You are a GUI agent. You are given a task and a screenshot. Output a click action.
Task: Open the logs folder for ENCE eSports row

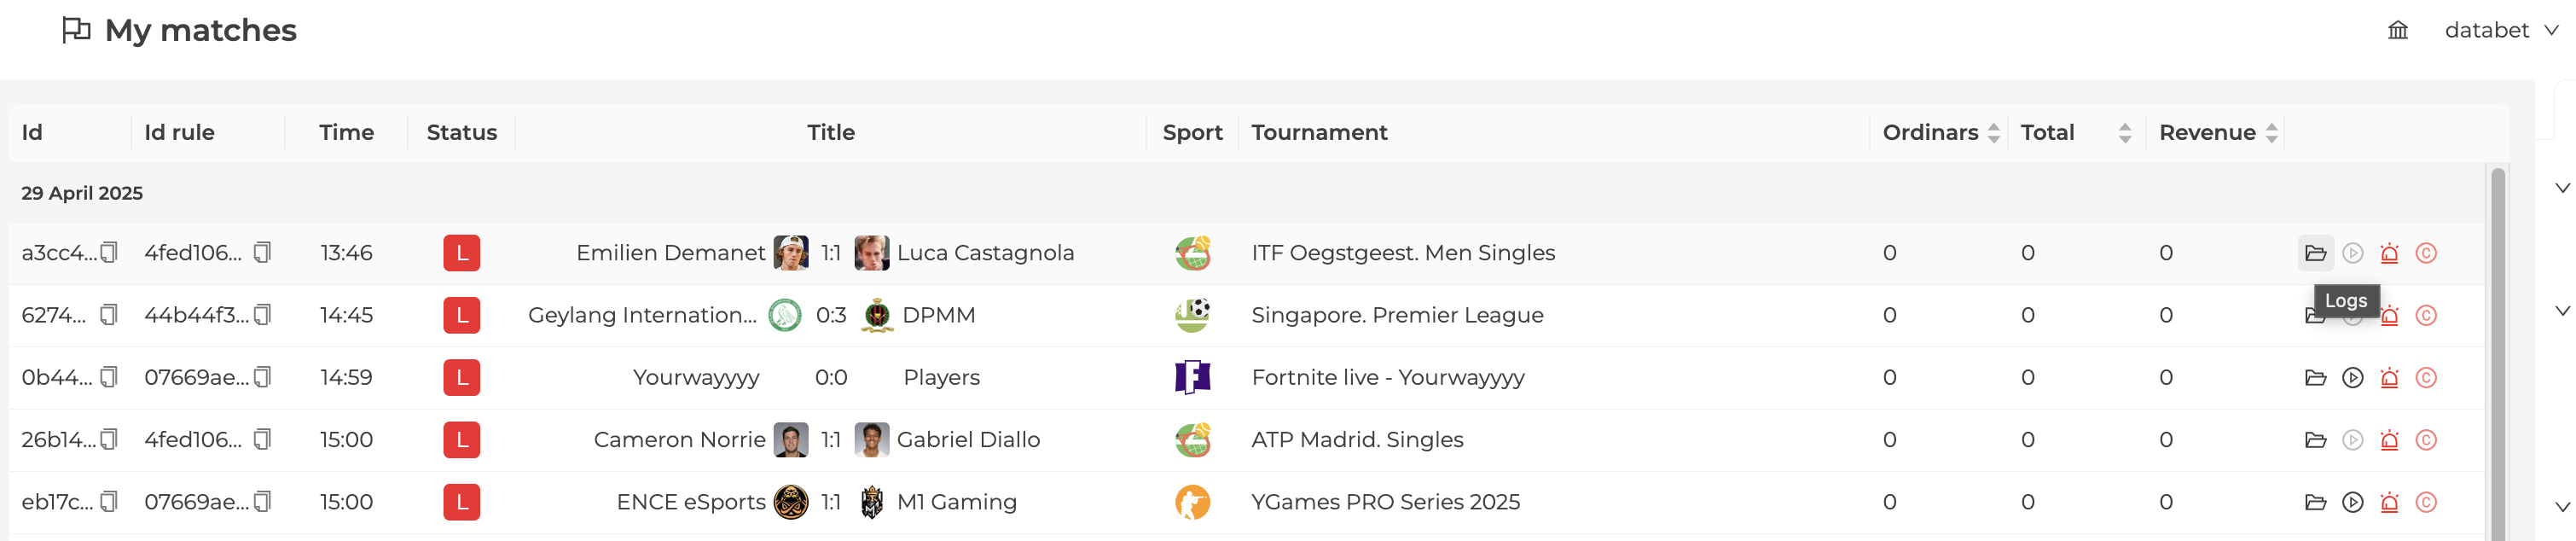(2315, 502)
